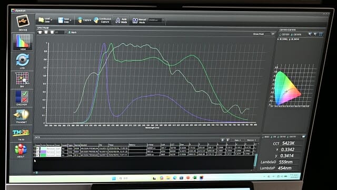
Task: Open the Save dropdown above data table
Action: click(x=237, y=140)
